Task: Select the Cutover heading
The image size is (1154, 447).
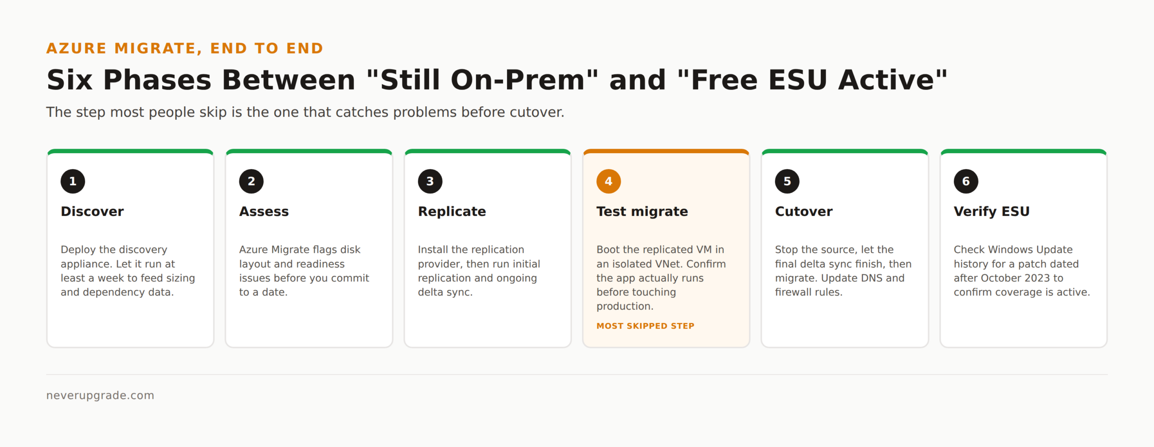Action: [x=804, y=211]
